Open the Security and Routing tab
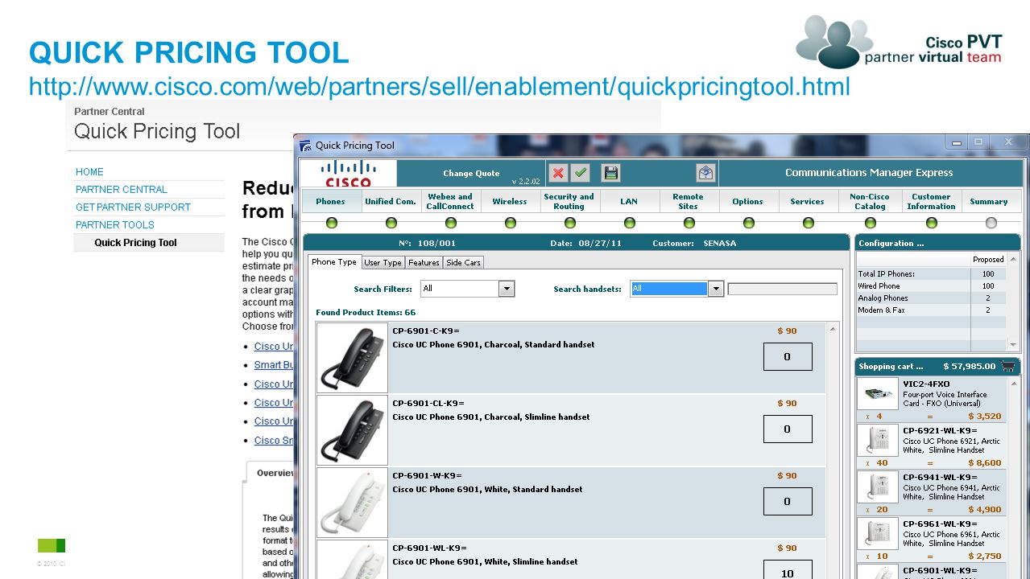 click(x=569, y=201)
